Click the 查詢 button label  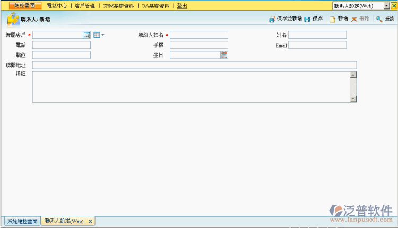390,19
